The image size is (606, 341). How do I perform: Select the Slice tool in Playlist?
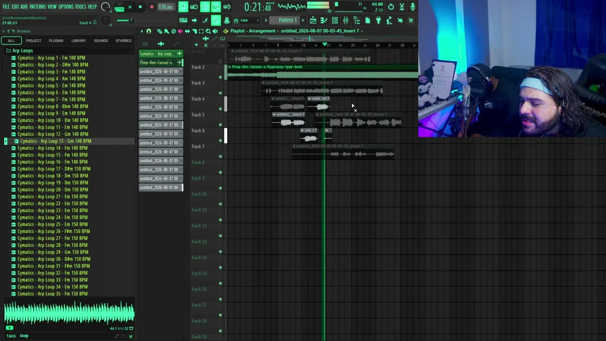click(x=194, y=31)
